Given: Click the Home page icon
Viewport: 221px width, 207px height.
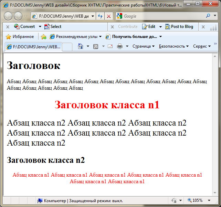Looking at the screenshot, I should coord(81,46).
